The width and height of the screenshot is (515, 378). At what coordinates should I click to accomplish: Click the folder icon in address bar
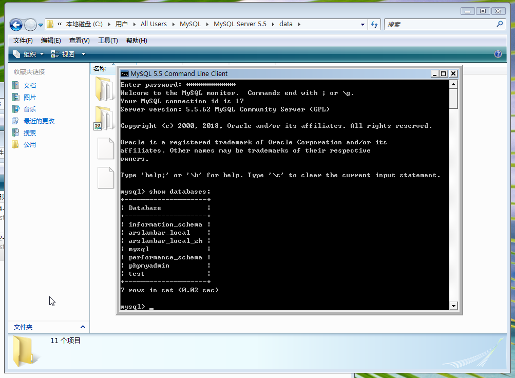point(50,24)
